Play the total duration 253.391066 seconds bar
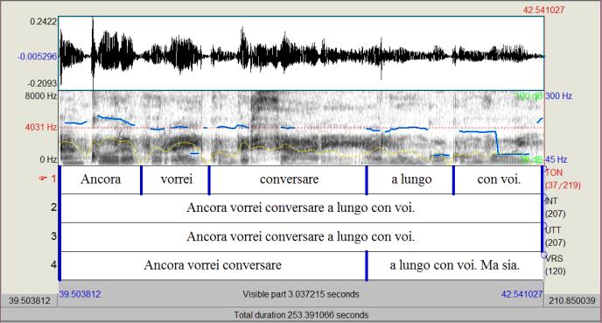The width and height of the screenshot is (602, 323). tap(301, 315)
